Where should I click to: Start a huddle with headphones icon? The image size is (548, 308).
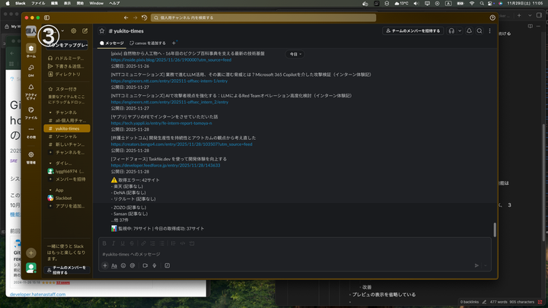click(x=451, y=30)
